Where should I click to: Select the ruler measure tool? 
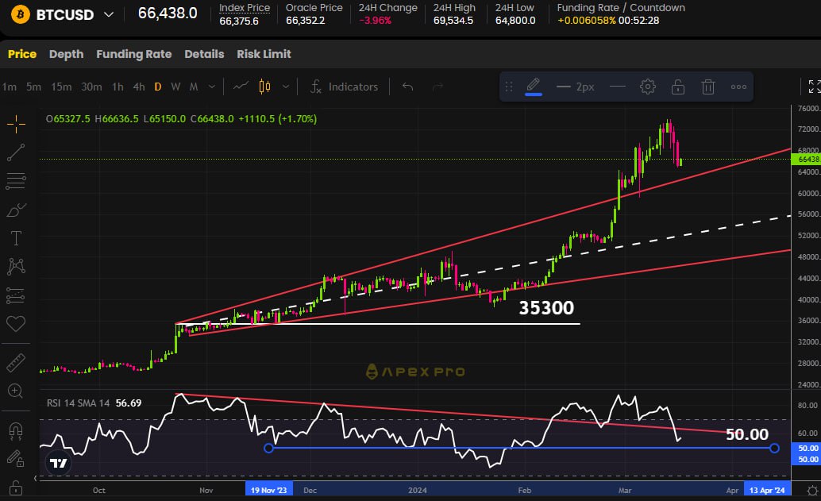point(16,363)
